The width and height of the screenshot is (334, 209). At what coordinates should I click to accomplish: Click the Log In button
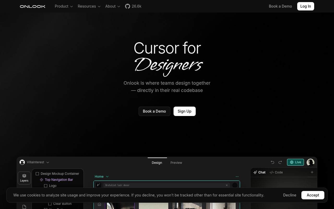tap(306, 6)
